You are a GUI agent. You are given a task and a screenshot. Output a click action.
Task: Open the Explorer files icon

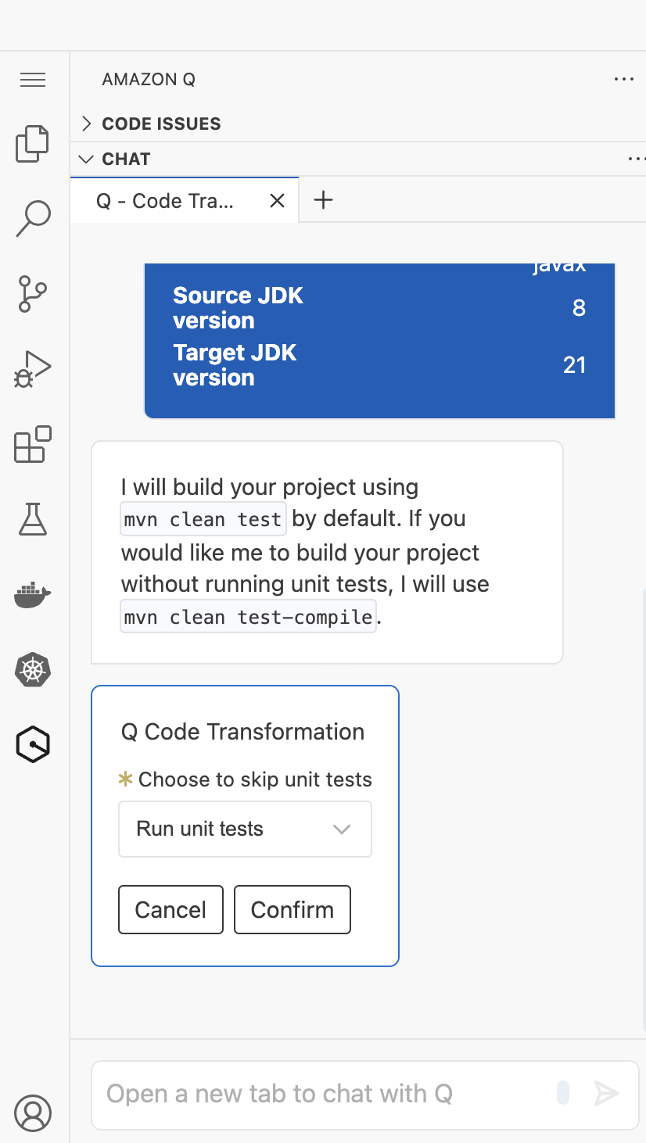coord(33,144)
